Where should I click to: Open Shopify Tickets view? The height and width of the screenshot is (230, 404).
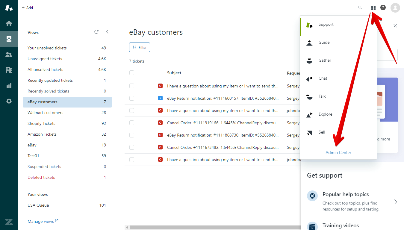67,123
